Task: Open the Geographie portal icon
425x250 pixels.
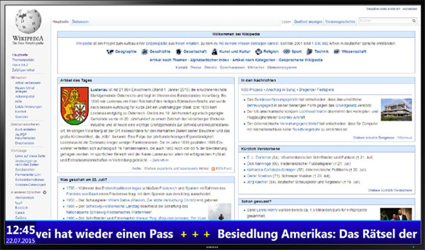Action: click(110, 52)
